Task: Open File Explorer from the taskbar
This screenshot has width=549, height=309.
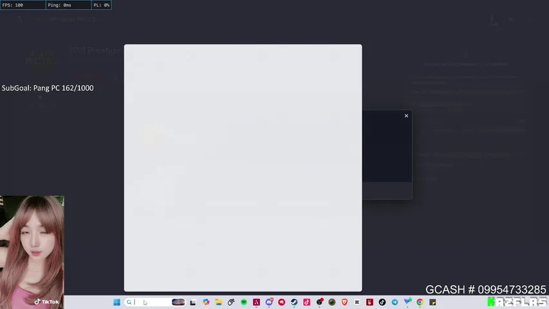Action: click(219, 302)
